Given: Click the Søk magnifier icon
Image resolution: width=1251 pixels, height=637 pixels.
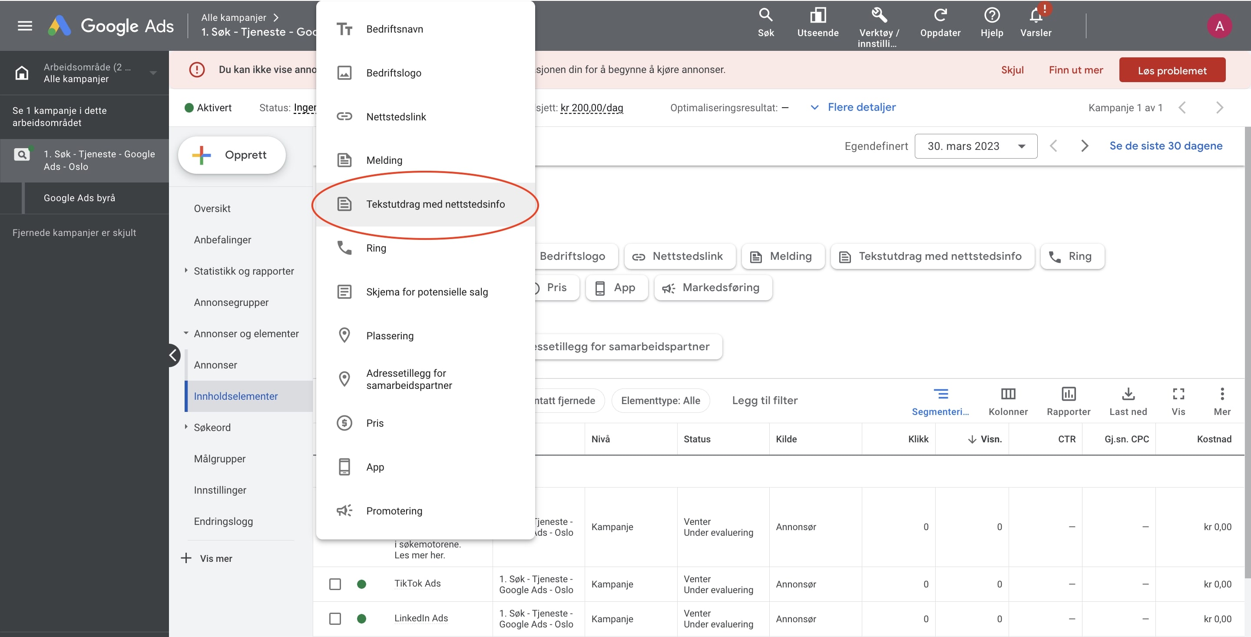Looking at the screenshot, I should click(x=765, y=16).
